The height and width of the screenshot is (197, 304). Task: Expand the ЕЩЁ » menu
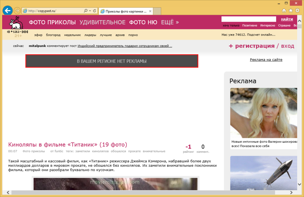click(170, 22)
